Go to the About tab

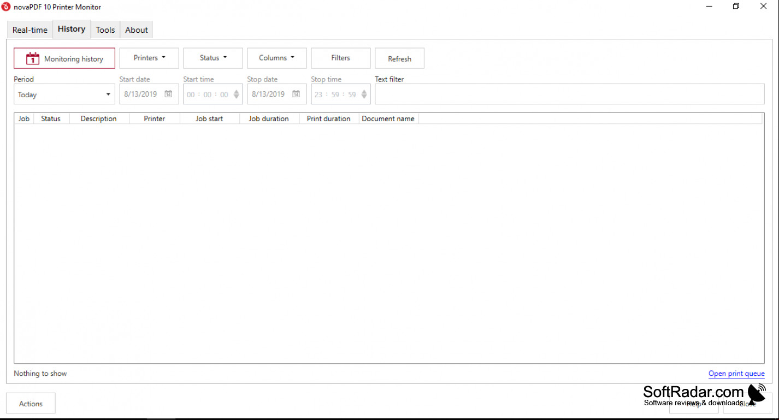click(137, 30)
